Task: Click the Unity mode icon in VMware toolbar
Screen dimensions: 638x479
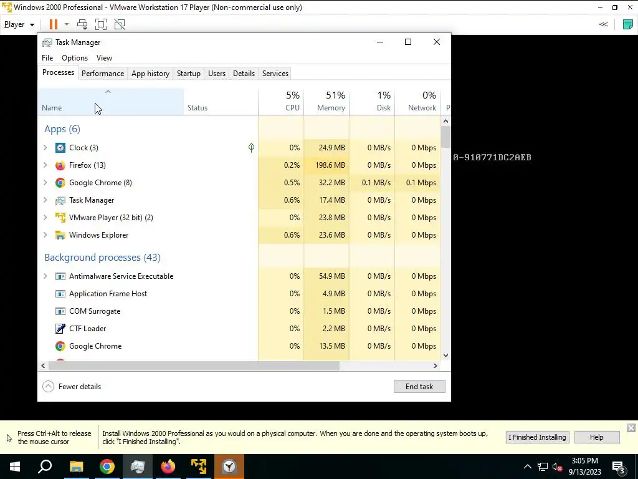Action: pyautogui.click(x=120, y=24)
